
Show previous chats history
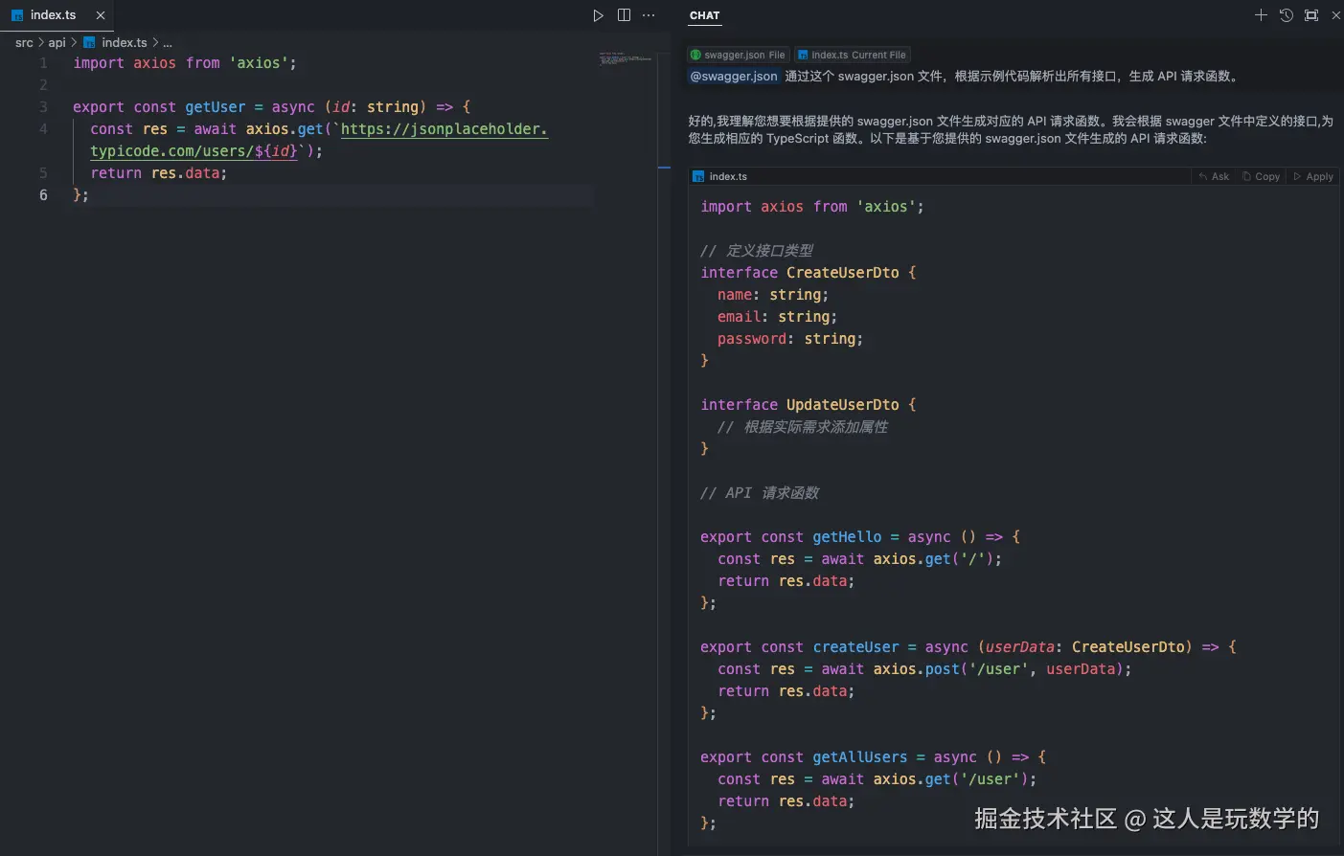(x=1286, y=15)
